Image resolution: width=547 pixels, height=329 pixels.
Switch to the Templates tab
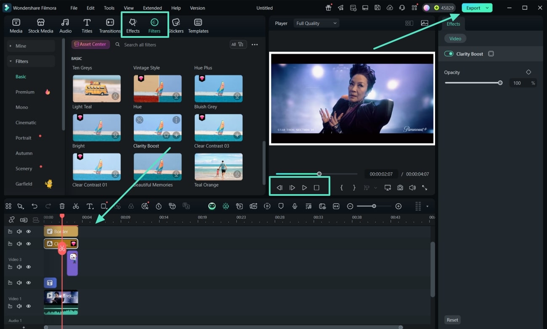click(198, 26)
